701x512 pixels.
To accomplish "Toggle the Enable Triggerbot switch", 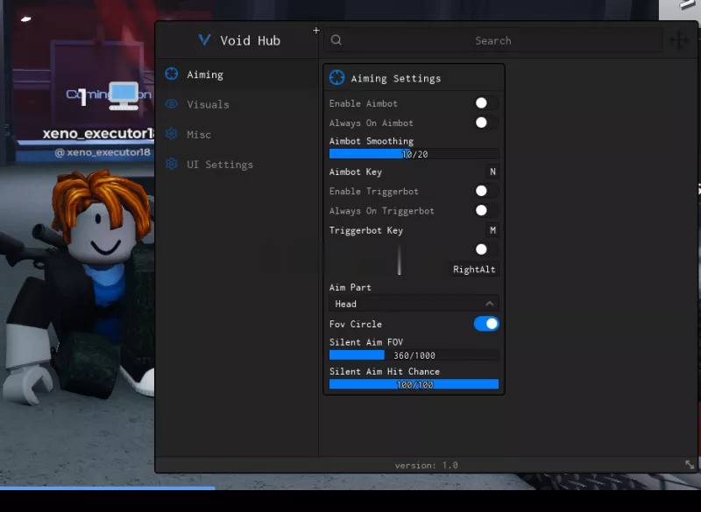I will point(486,191).
